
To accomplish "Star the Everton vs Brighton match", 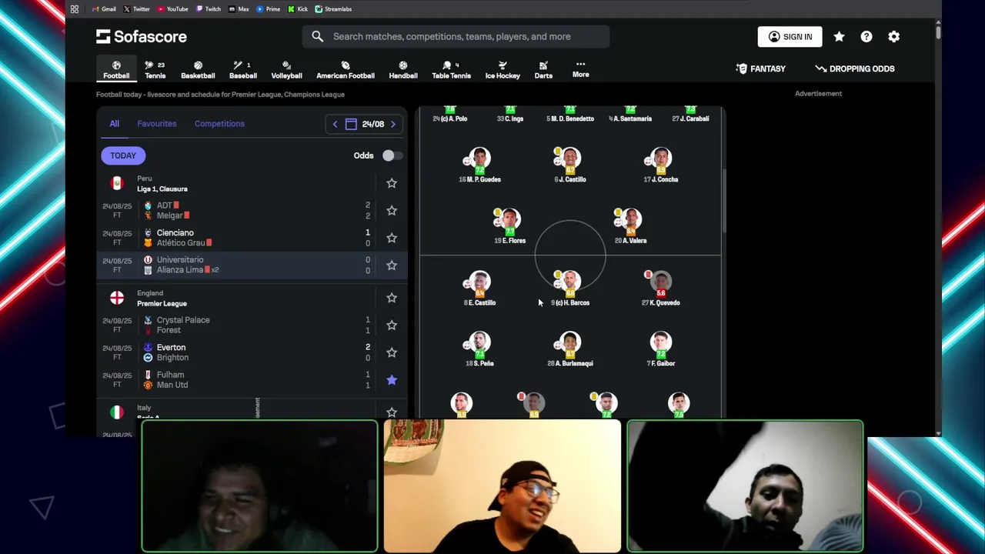I will click(392, 352).
